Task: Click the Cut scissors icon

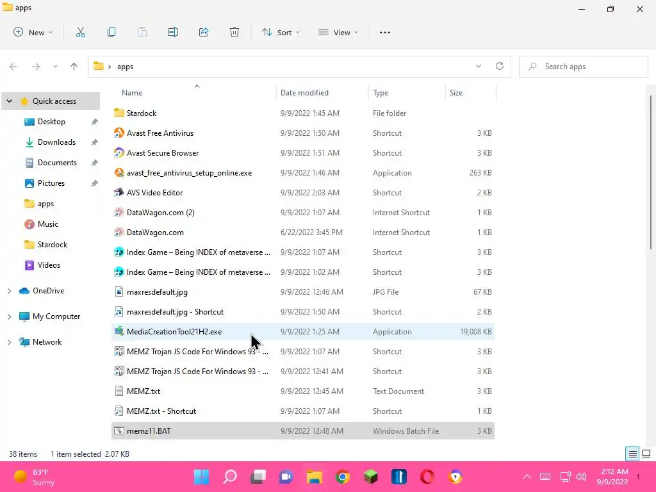Action: (x=81, y=32)
